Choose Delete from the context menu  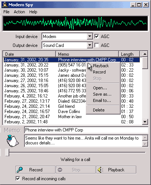[99, 110]
